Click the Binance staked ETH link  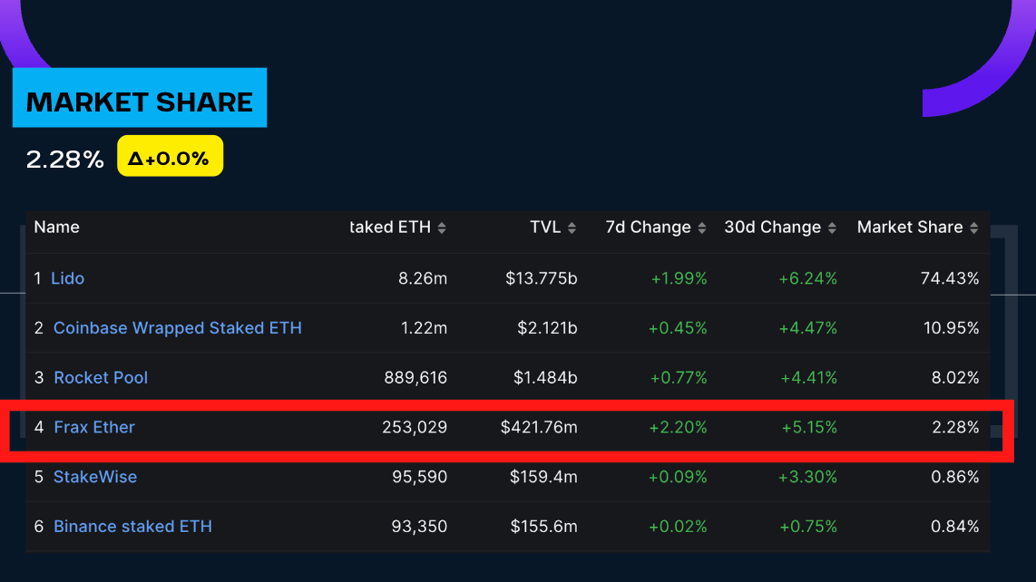click(132, 527)
